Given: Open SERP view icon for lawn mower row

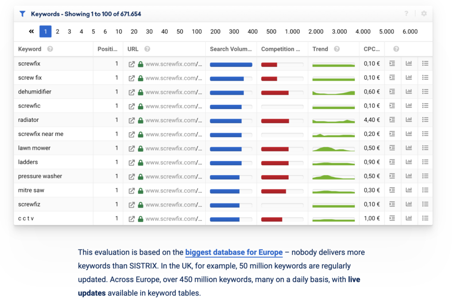Looking at the screenshot, I should pos(392,148).
